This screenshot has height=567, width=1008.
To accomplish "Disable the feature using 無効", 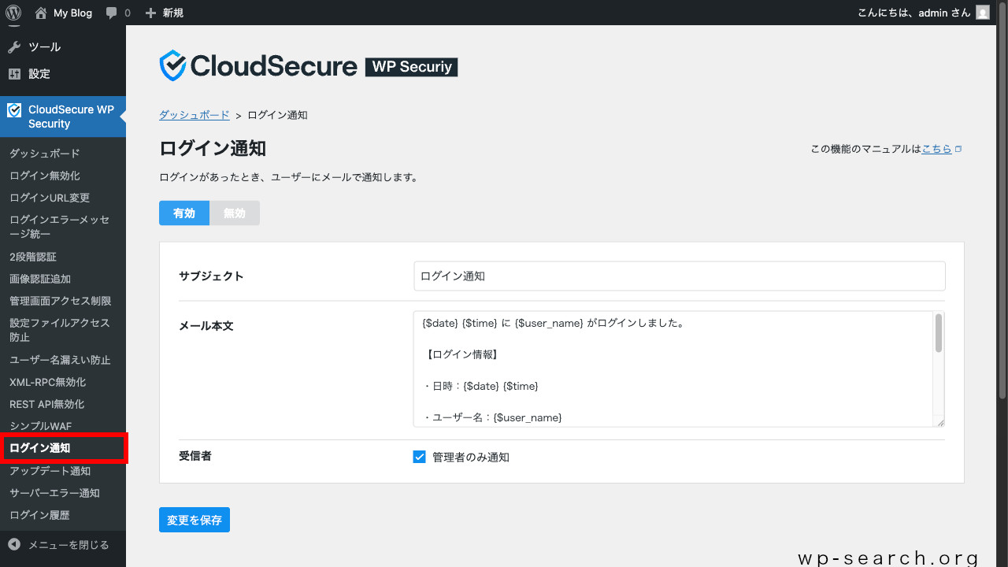I will click(234, 213).
